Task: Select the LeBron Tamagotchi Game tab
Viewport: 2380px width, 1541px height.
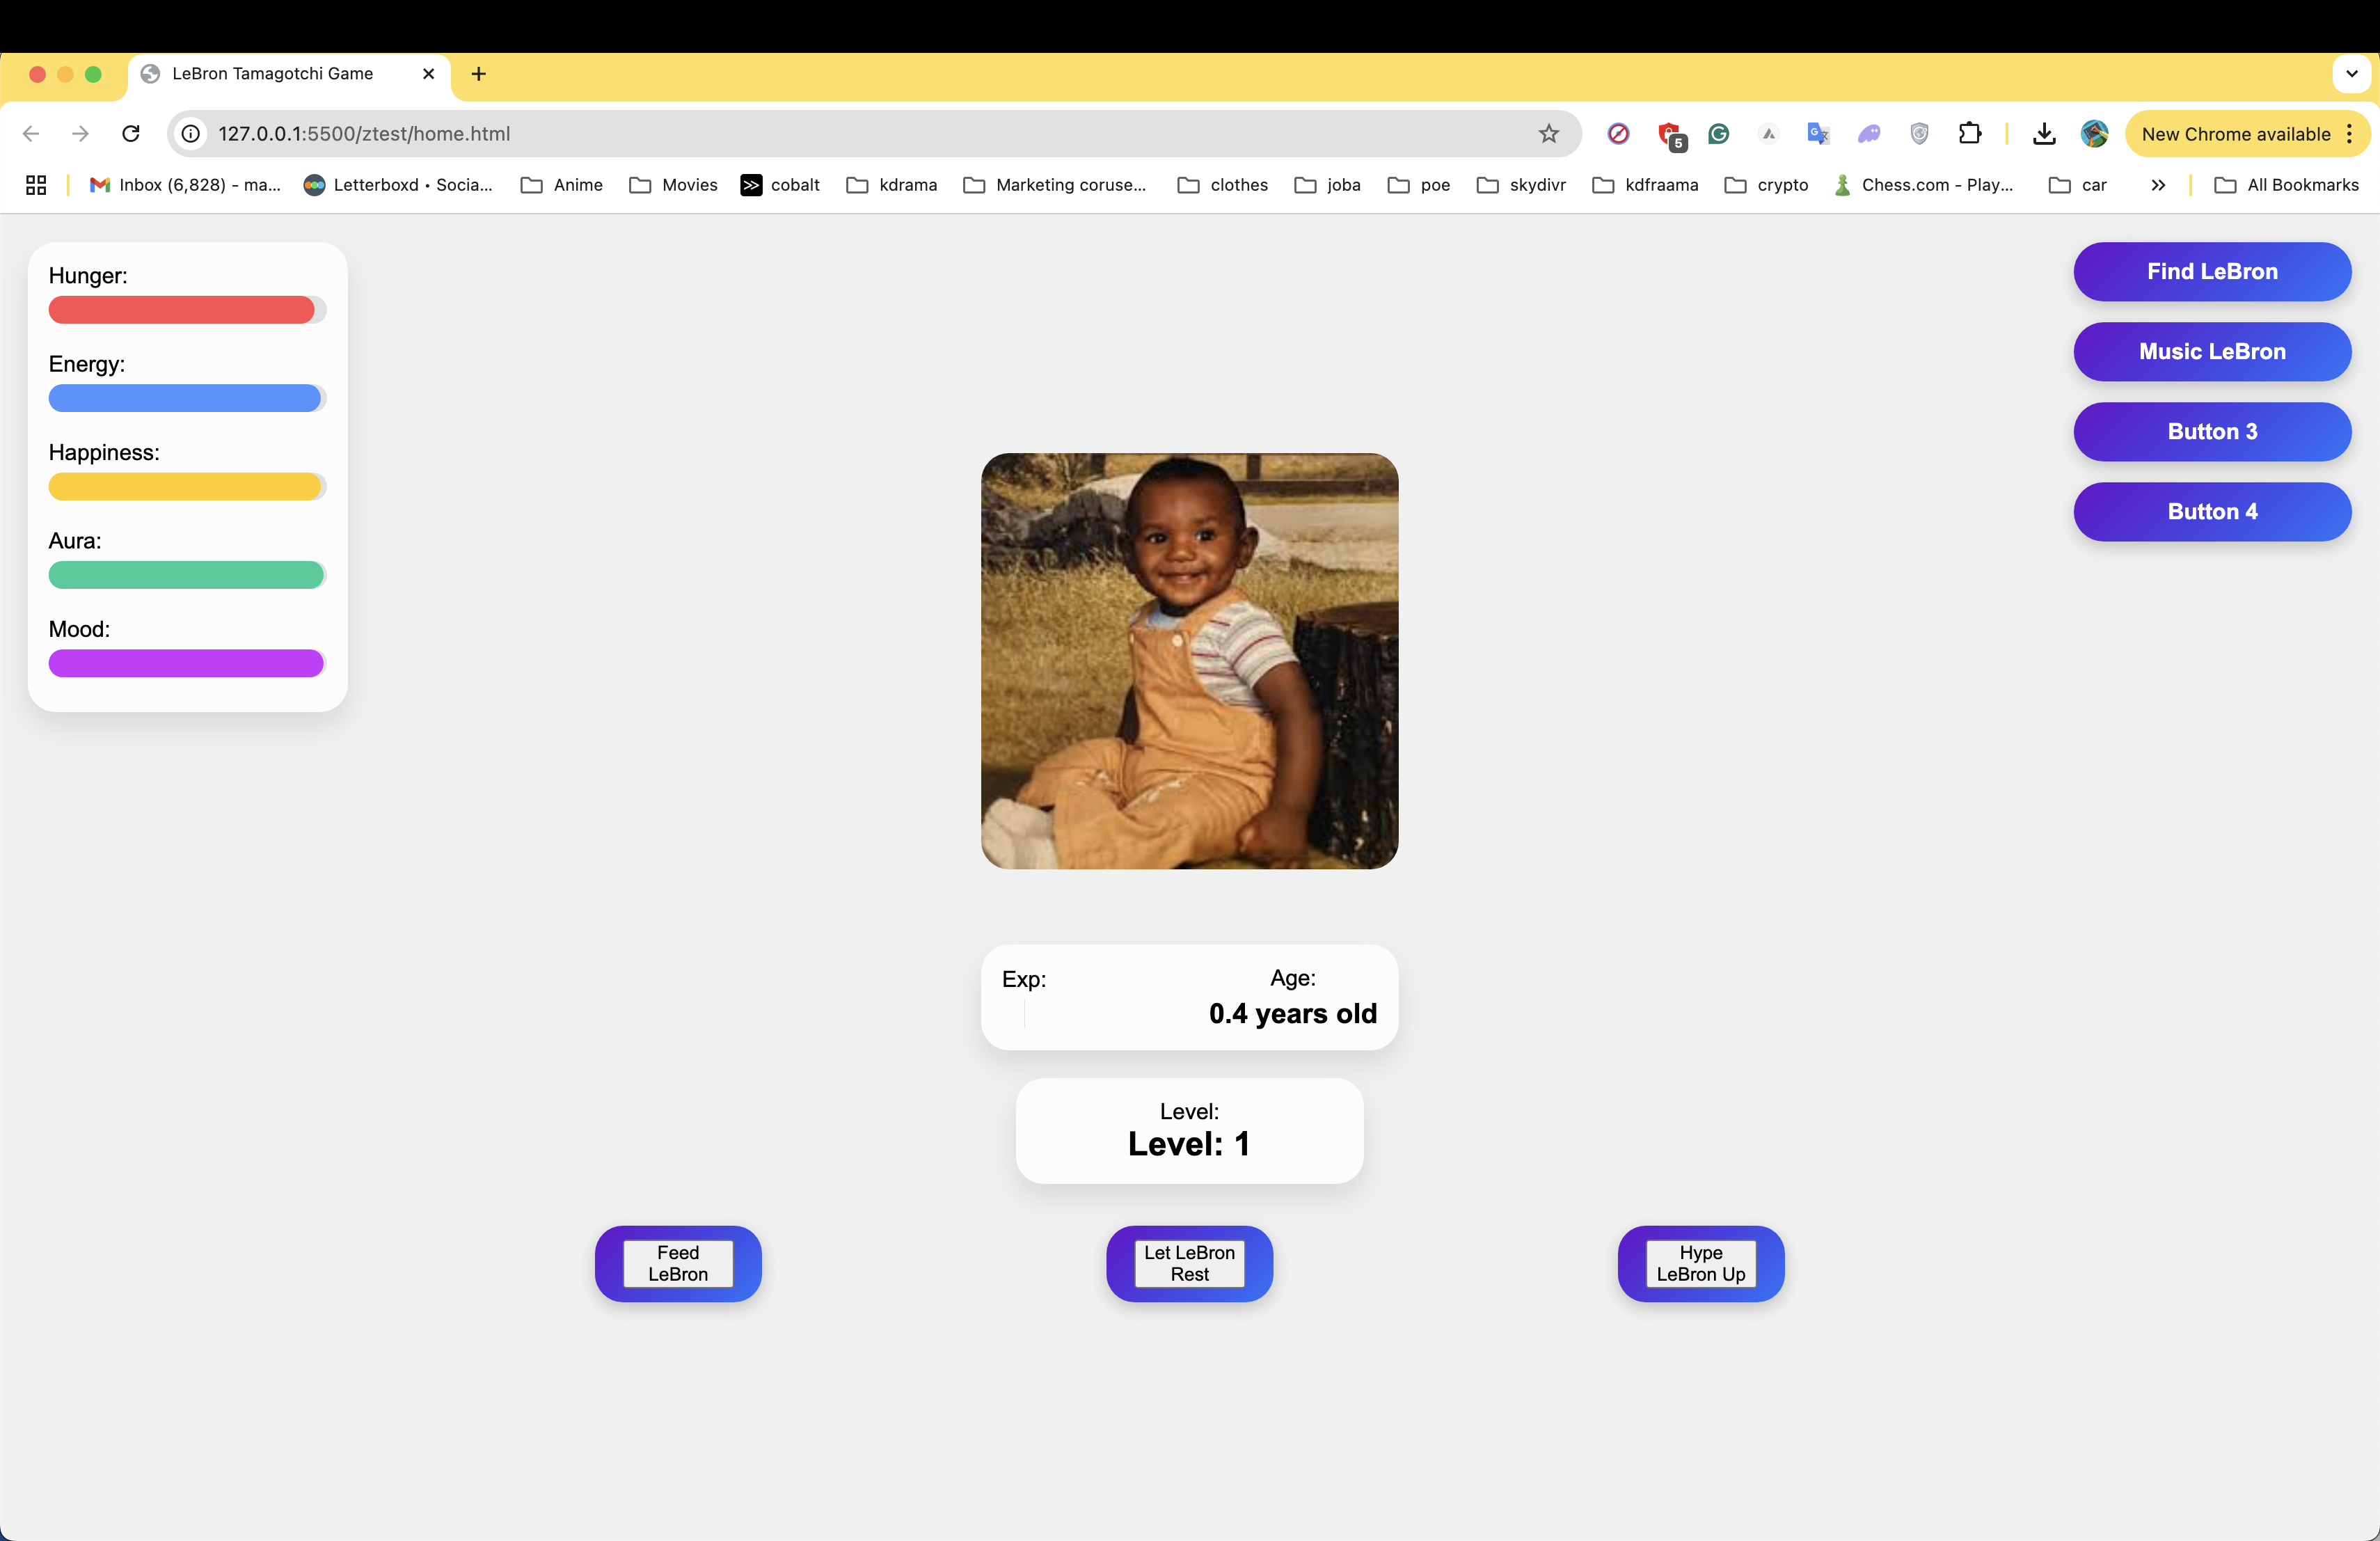Action: [x=272, y=74]
